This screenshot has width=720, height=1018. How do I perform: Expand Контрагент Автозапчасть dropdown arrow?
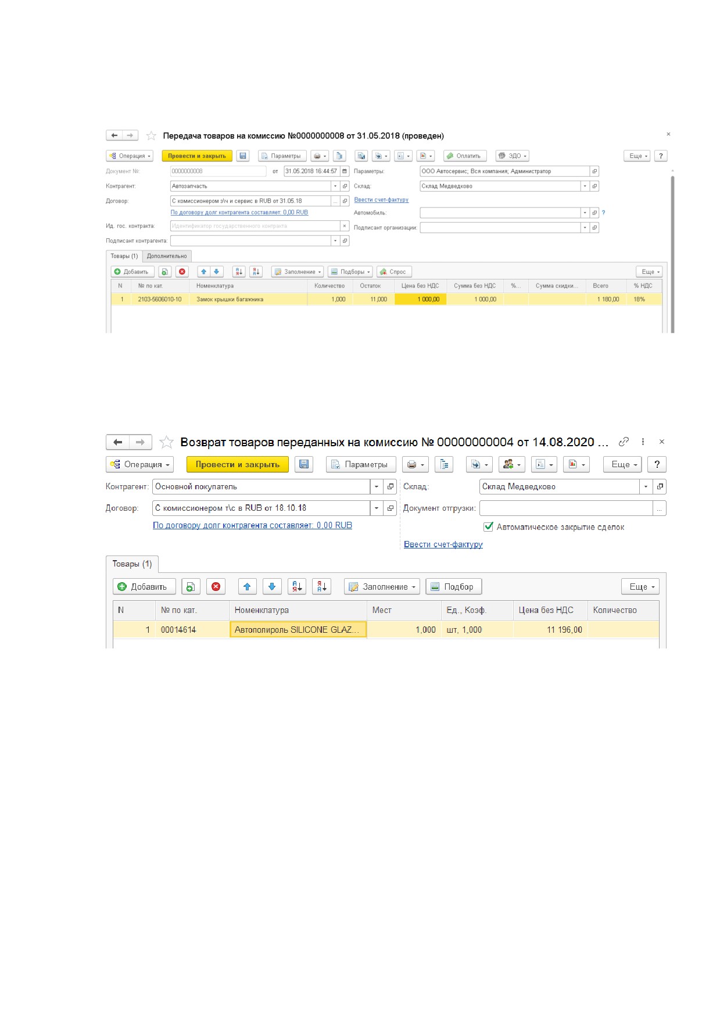pyautogui.click(x=335, y=186)
